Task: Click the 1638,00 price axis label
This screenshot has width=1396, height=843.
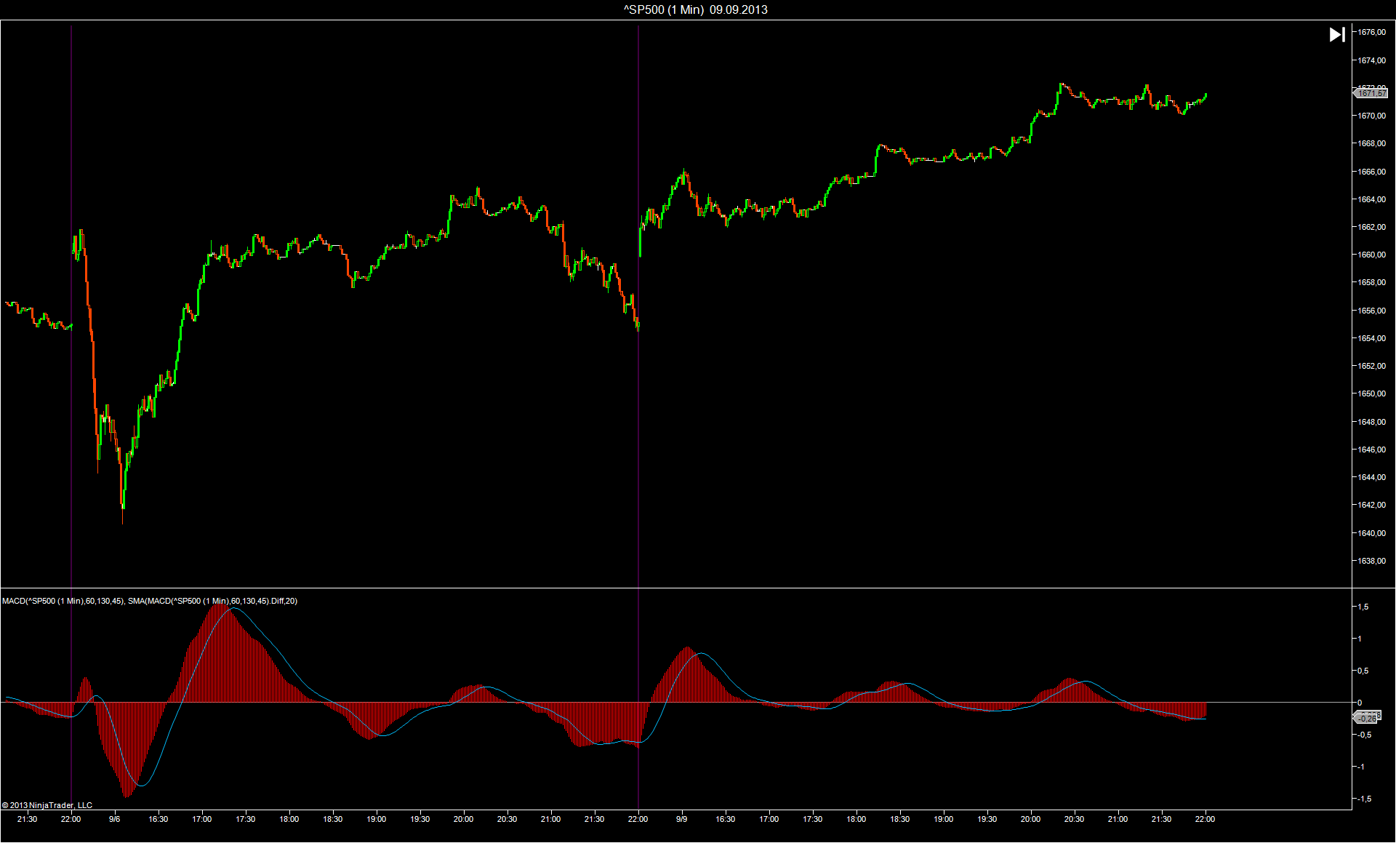Action: (1371, 561)
